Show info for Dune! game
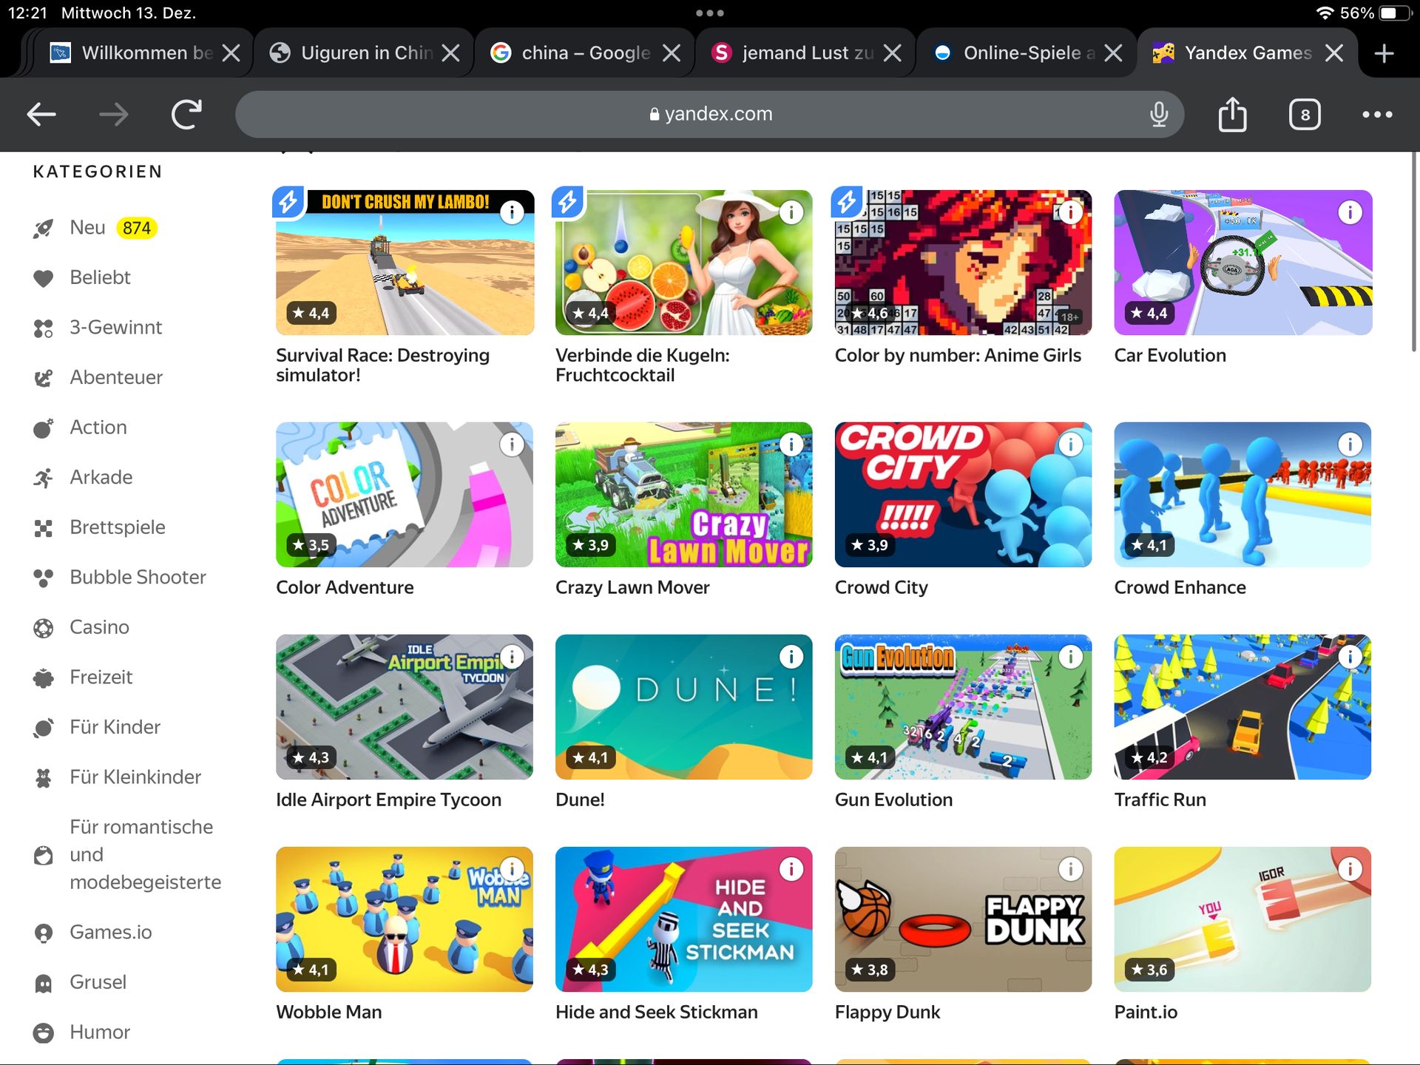 [791, 657]
